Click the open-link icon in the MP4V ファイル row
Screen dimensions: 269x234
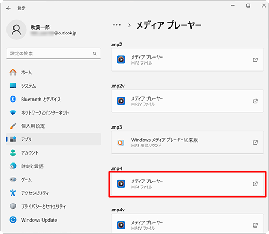255,225
